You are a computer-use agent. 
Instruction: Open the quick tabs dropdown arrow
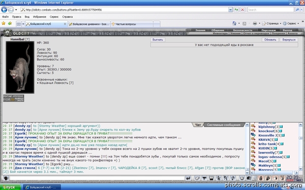pos(23,24)
